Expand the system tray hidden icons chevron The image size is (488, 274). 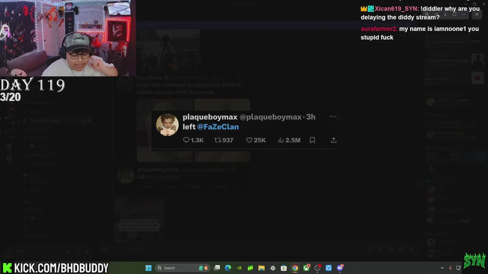click(x=442, y=268)
